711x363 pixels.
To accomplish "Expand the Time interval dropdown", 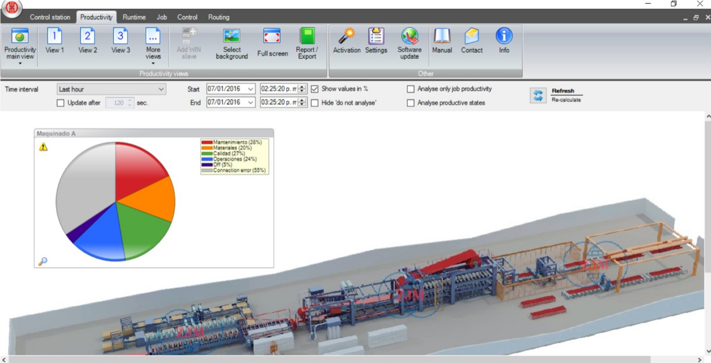I will click(161, 89).
